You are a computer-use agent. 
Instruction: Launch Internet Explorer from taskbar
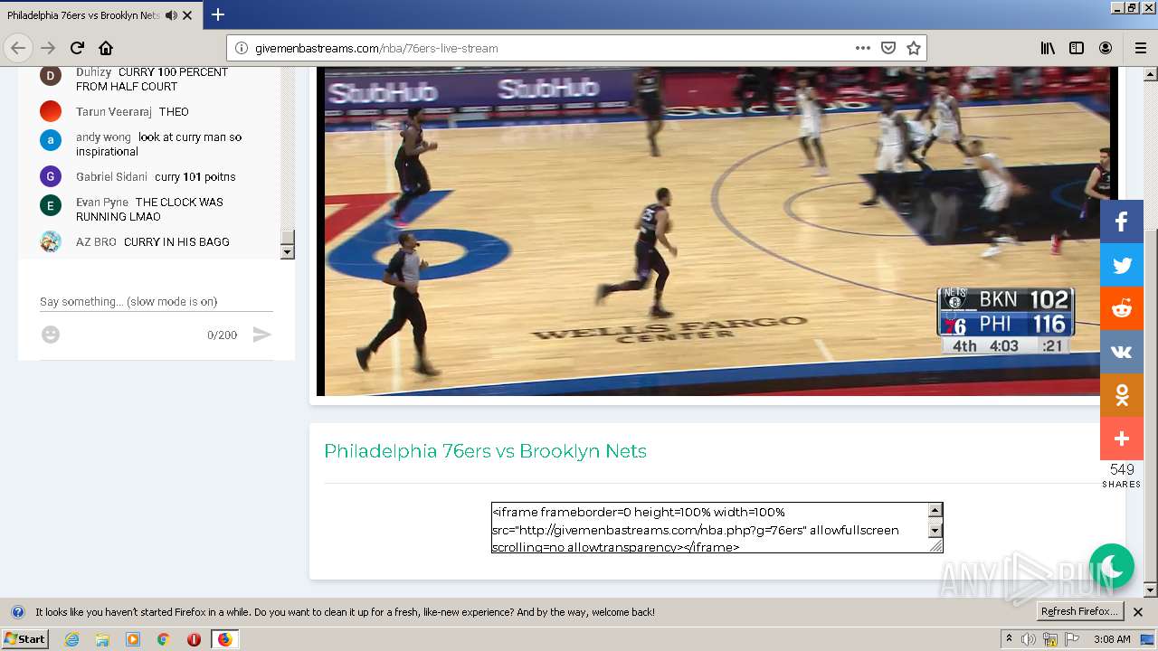(x=72, y=639)
